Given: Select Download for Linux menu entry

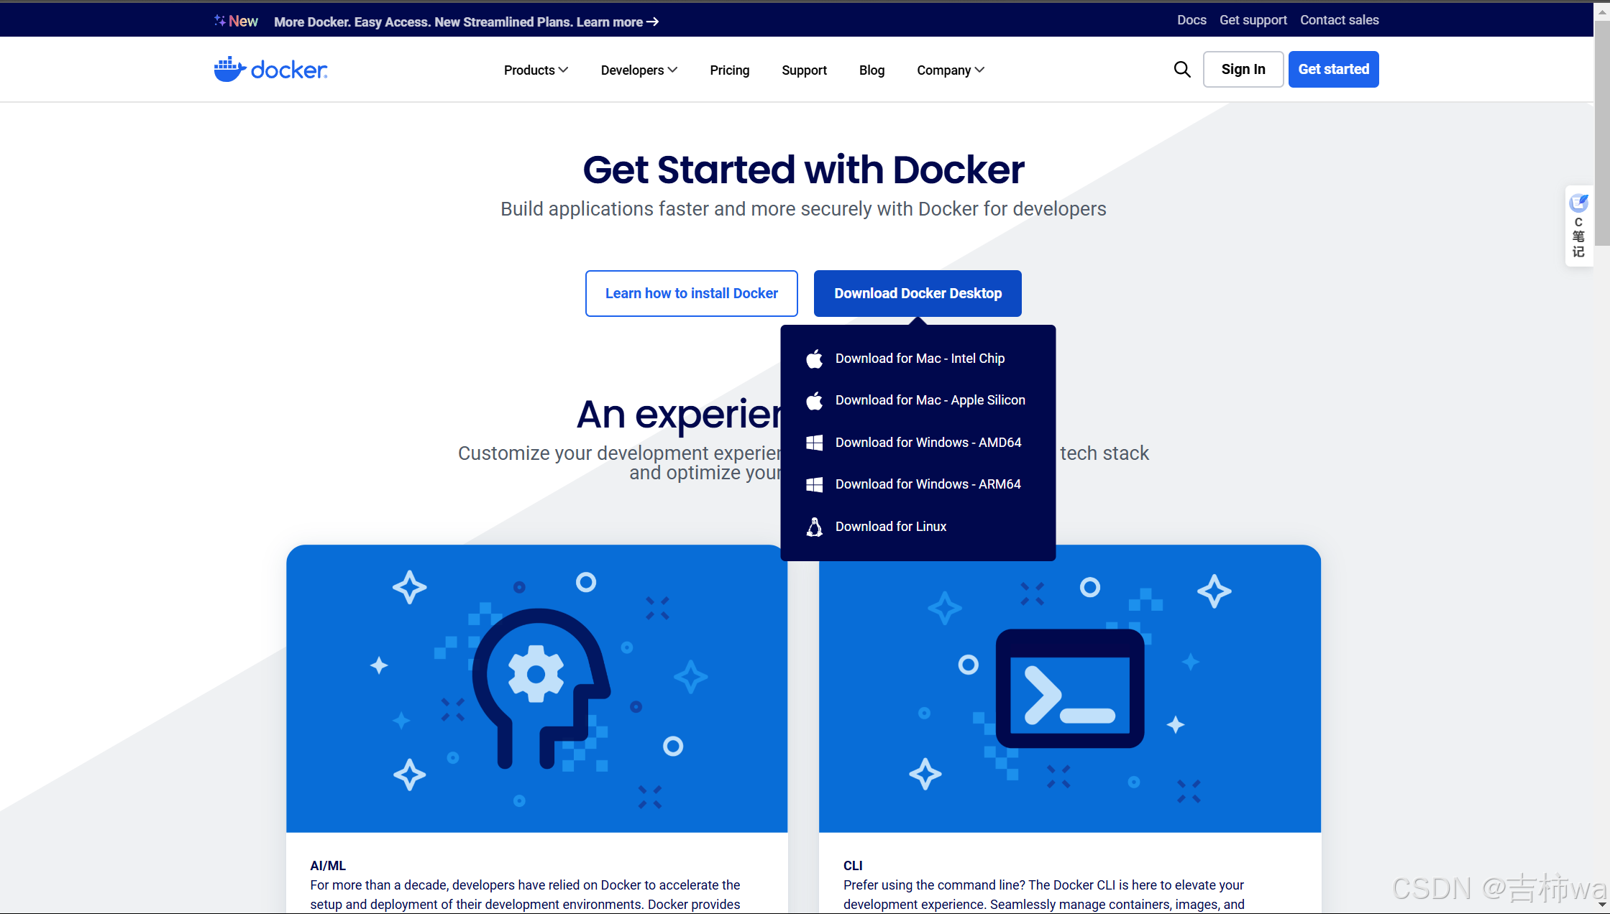Looking at the screenshot, I should click(x=890, y=527).
